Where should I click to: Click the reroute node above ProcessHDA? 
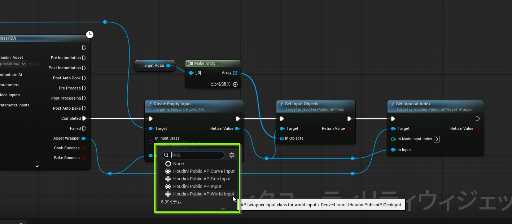pyautogui.click(x=105, y=22)
